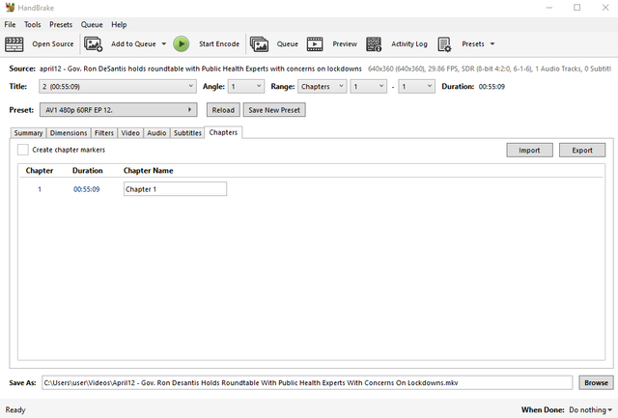This screenshot has height=418, width=618.
Task: Click the Save New Preset button
Action: click(274, 110)
